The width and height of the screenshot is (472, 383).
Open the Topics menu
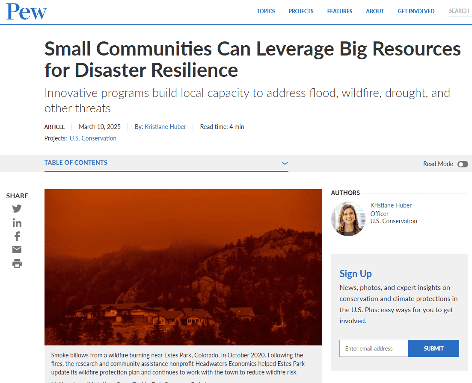point(266,12)
